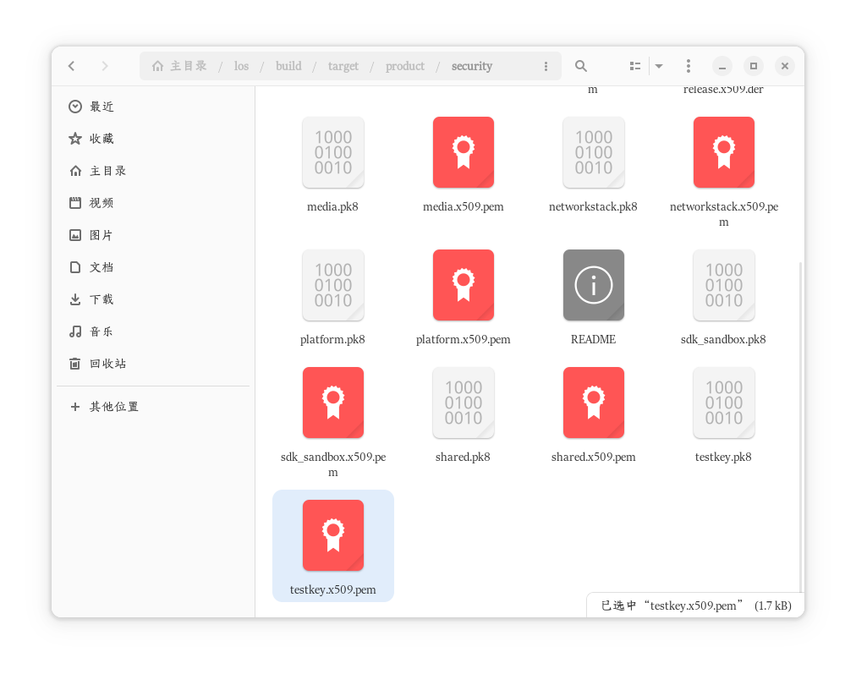Open the search tool
856x674 pixels.
point(581,66)
